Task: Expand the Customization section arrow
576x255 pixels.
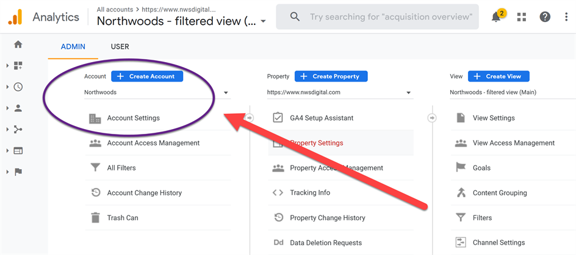Action: [x=7, y=66]
